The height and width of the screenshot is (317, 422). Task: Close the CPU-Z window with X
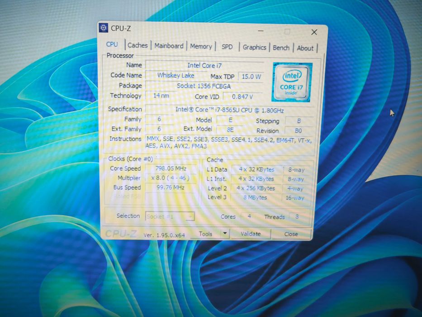314,32
